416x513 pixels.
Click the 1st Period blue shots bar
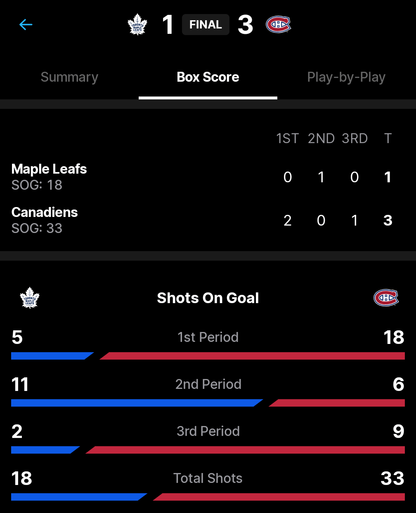click(x=50, y=356)
